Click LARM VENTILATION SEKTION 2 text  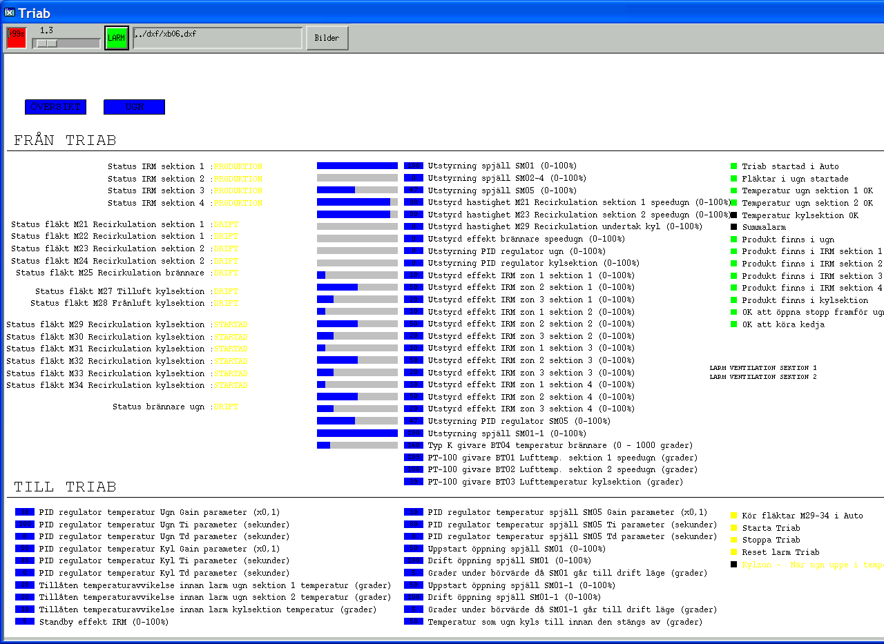[x=763, y=377]
